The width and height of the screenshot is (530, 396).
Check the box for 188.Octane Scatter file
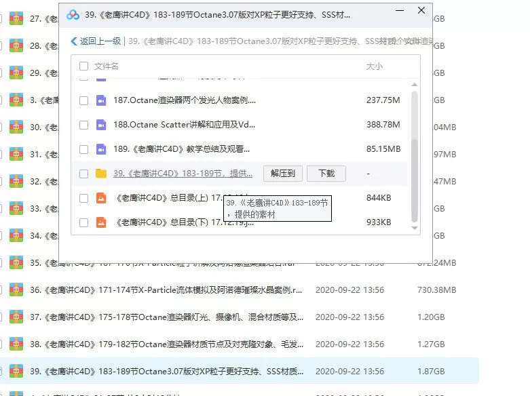point(83,125)
